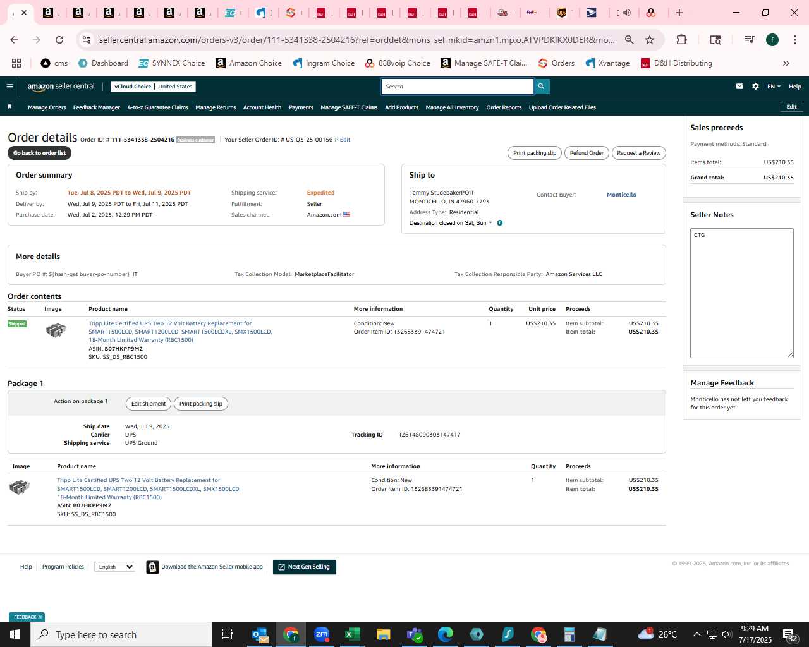Image resolution: width=809 pixels, height=647 pixels.
Task: Click top Print packing slip button
Action: pyautogui.click(x=535, y=153)
